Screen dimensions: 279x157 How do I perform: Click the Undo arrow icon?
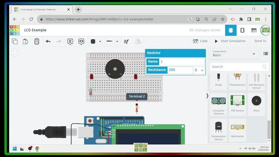[48, 41]
